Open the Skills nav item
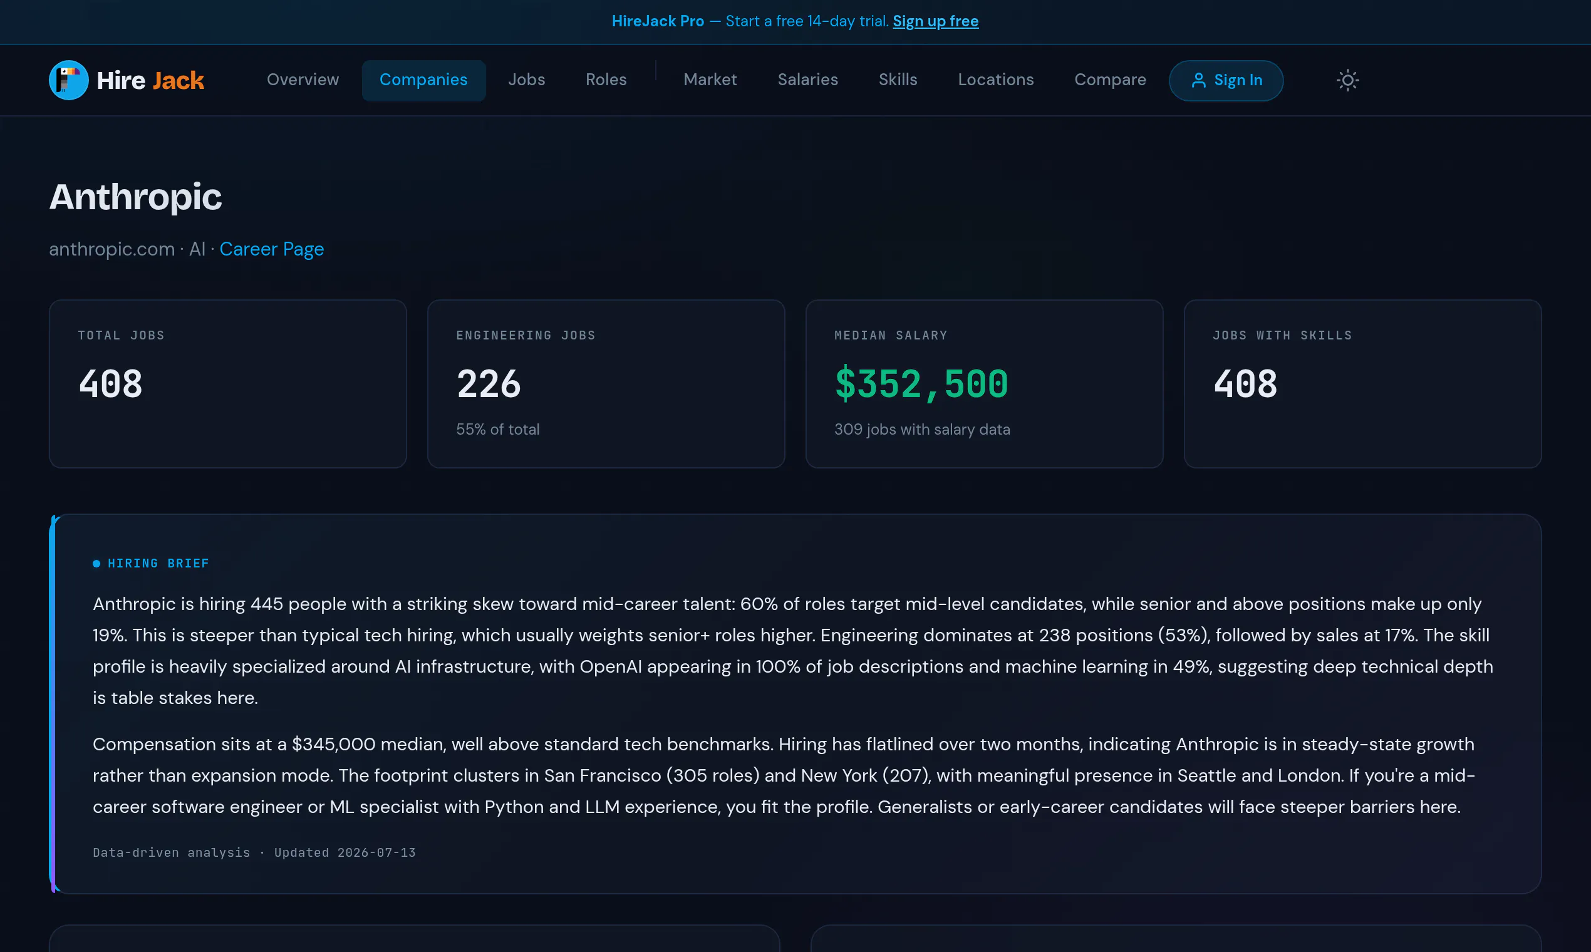Screen dimensions: 1591x952 click(898, 80)
